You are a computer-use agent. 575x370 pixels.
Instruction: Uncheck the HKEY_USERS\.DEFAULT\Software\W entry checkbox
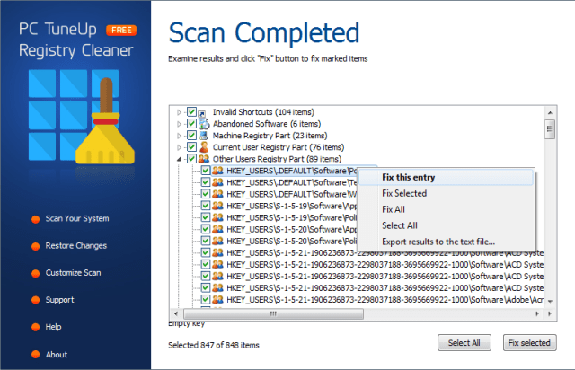tap(206, 194)
